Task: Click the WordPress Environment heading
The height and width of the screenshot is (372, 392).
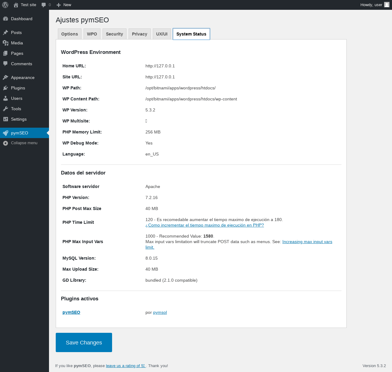Action: coord(91,52)
